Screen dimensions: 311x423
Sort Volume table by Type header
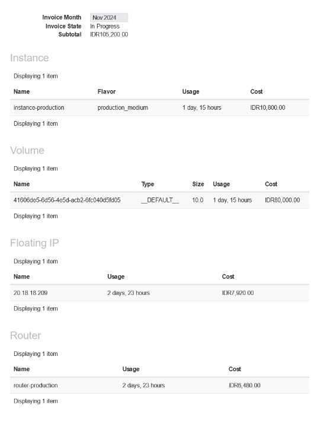[x=148, y=185]
